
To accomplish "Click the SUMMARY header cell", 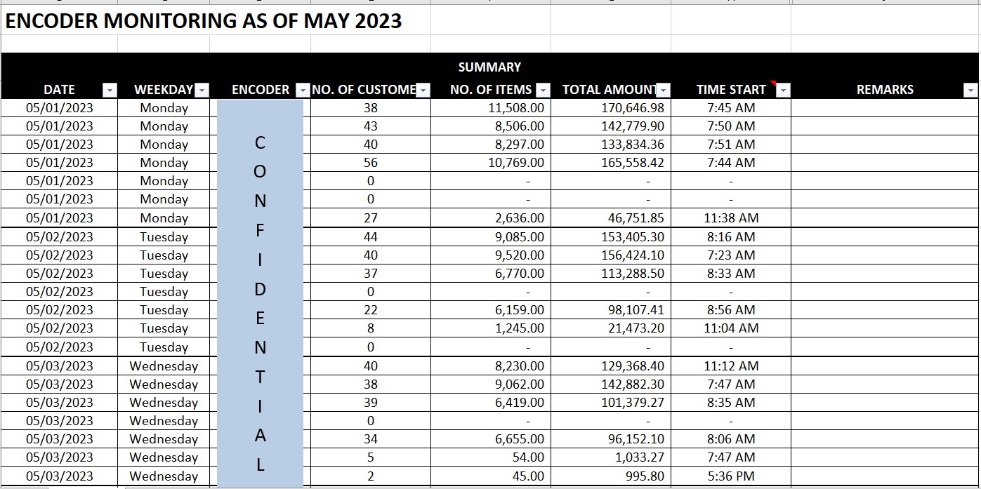I will (489, 67).
